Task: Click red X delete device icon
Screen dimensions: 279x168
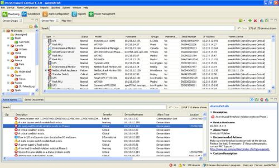Action: coord(255,21)
